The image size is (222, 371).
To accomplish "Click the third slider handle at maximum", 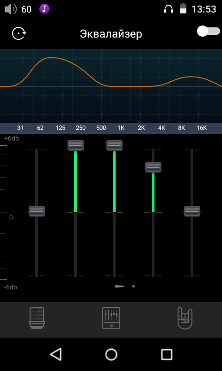I will click(x=114, y=145).
